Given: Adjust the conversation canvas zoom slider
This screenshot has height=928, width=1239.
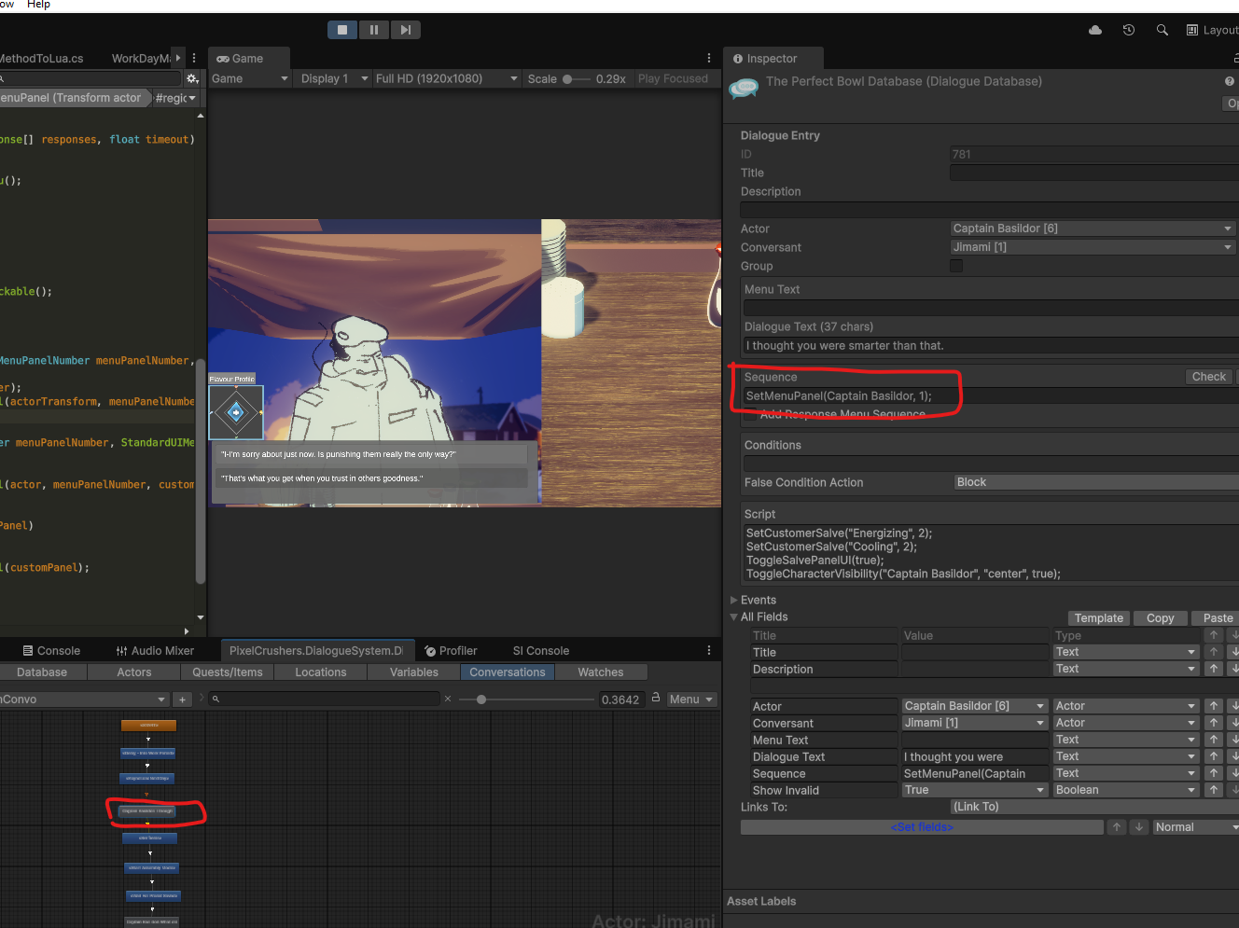Looking at the screenshot, I should [526, 699].
